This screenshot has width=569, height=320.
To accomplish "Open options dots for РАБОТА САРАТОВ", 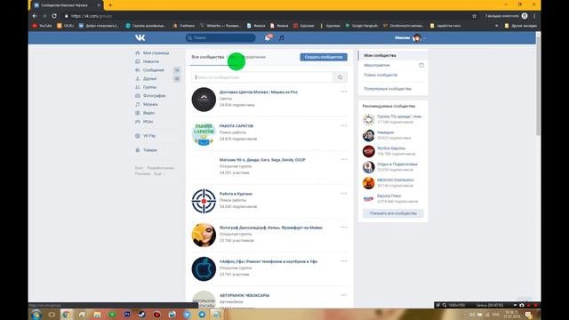I will pyautogui.click(x=344, y=125).
